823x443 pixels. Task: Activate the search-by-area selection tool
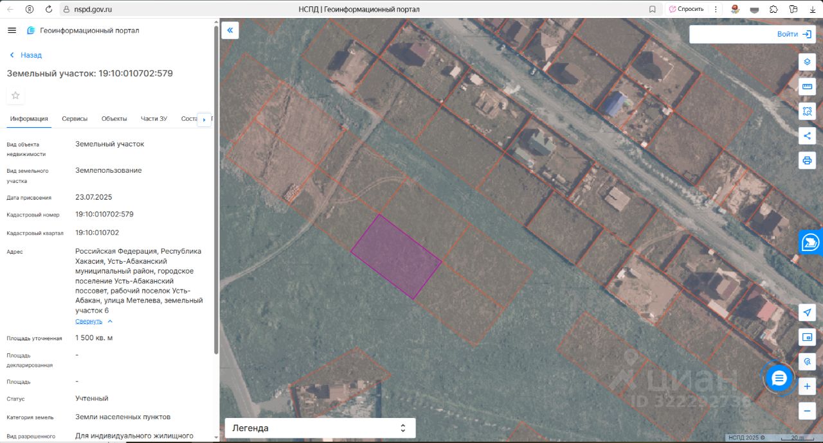(x=807, y=111)
